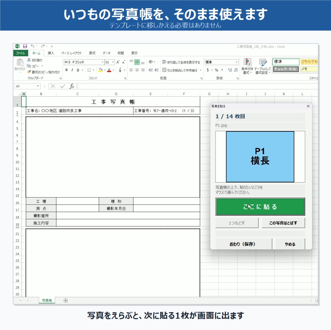Toggle bold formatting B

67,70
